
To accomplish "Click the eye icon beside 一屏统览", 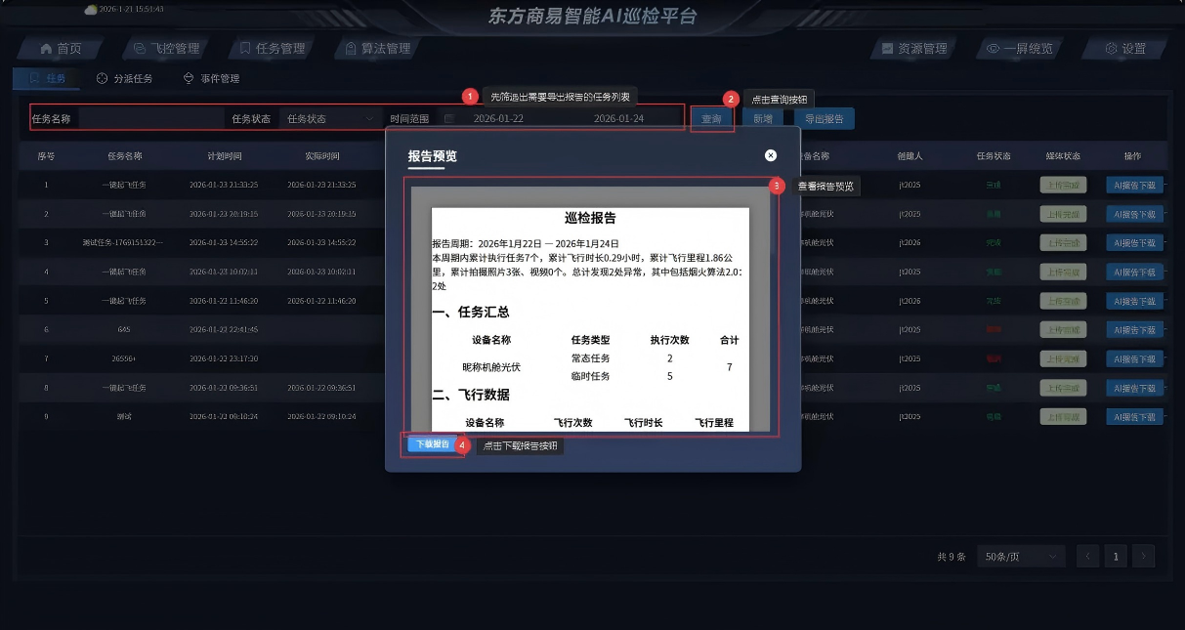I will (993, 49).
